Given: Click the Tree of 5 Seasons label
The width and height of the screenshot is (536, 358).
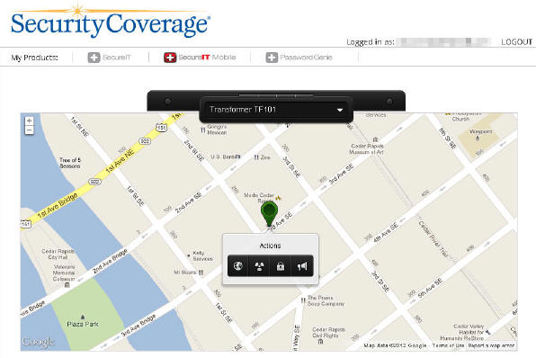Looking at the screenshot, I should 70,163.
